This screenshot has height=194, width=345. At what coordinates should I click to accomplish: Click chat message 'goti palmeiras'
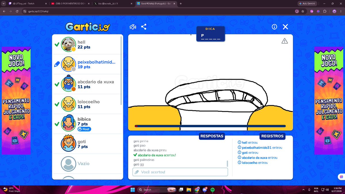coord(144,160)
